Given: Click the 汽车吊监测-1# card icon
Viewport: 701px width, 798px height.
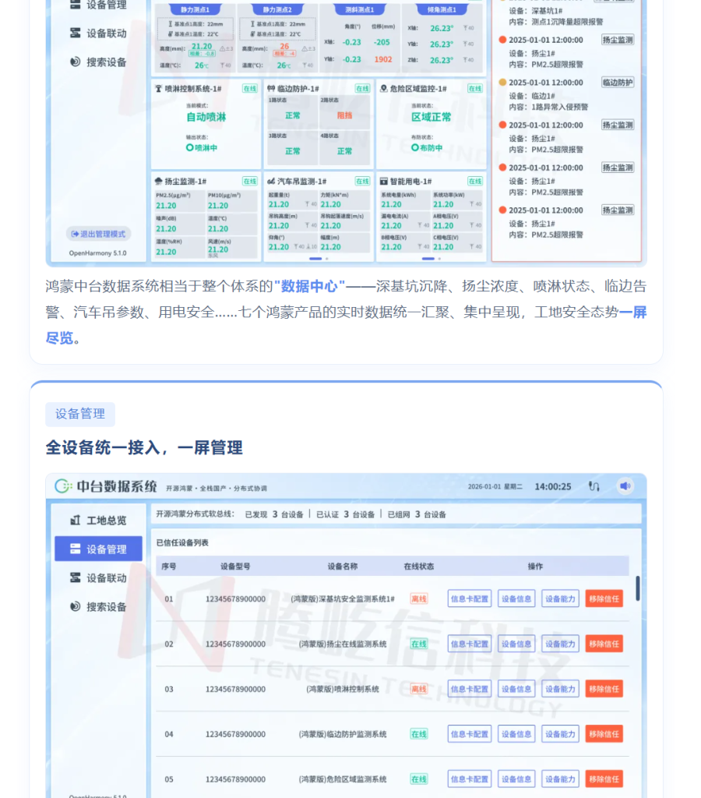Looking at the screenshot, I should click(x=271, y=181).
